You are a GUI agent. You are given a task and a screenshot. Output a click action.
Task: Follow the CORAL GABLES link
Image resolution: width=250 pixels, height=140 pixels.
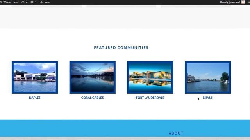(93, 98)
